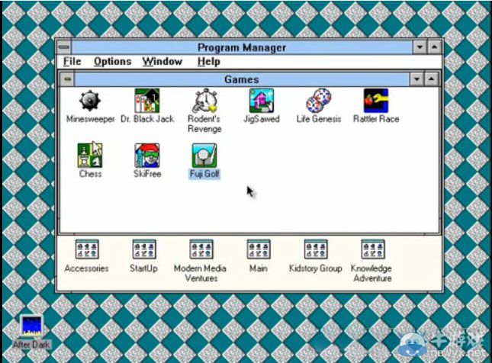The image size is (492, 363).
Task: Select the Main program group icon
Action: (259, 249)
